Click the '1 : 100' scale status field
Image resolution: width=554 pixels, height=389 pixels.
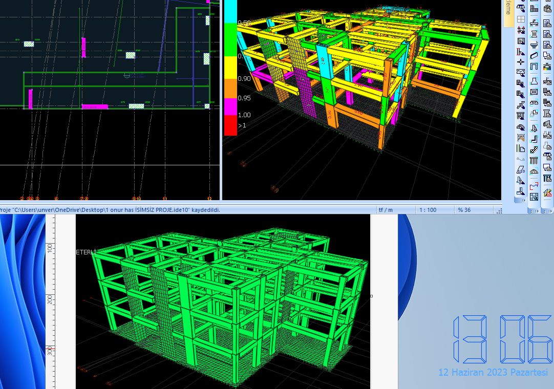pos(428,210)
